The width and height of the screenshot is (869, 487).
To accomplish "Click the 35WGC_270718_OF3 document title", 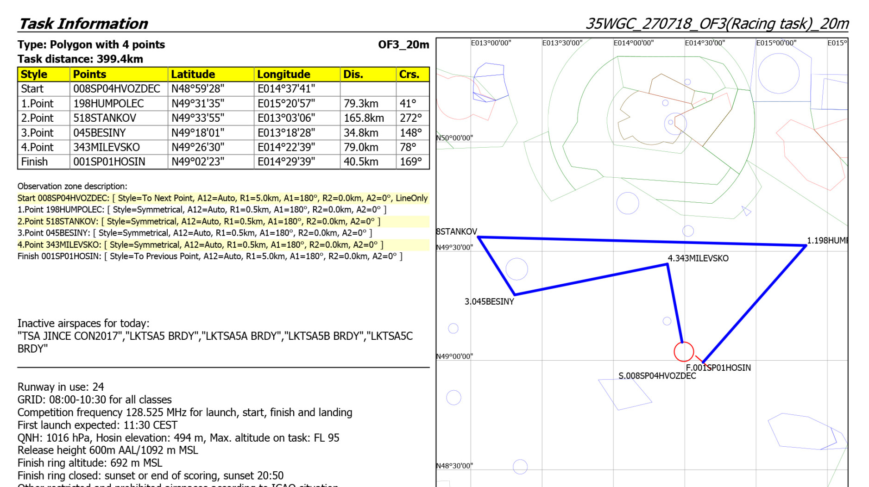I will point(717,24).
